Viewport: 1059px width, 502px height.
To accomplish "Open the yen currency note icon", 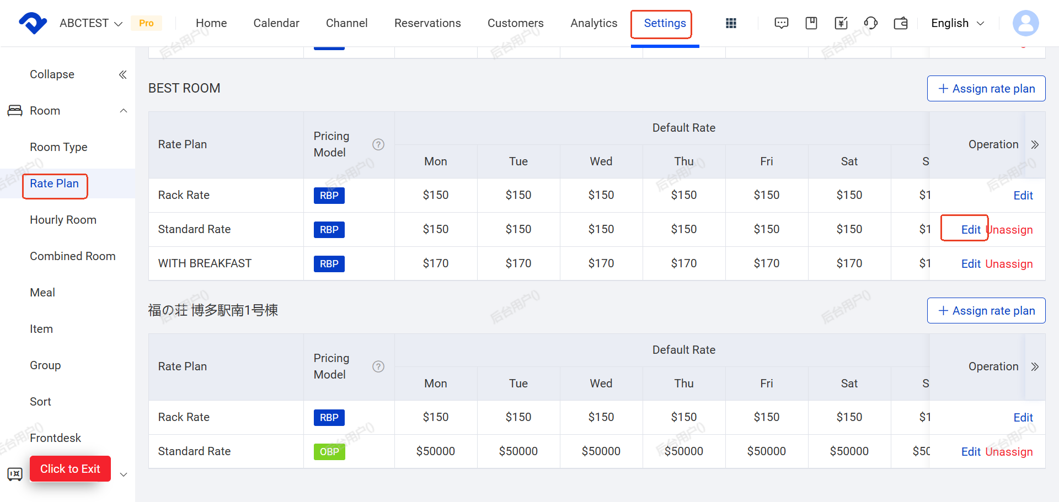I will pyautogui.click(x=841, y=23).
